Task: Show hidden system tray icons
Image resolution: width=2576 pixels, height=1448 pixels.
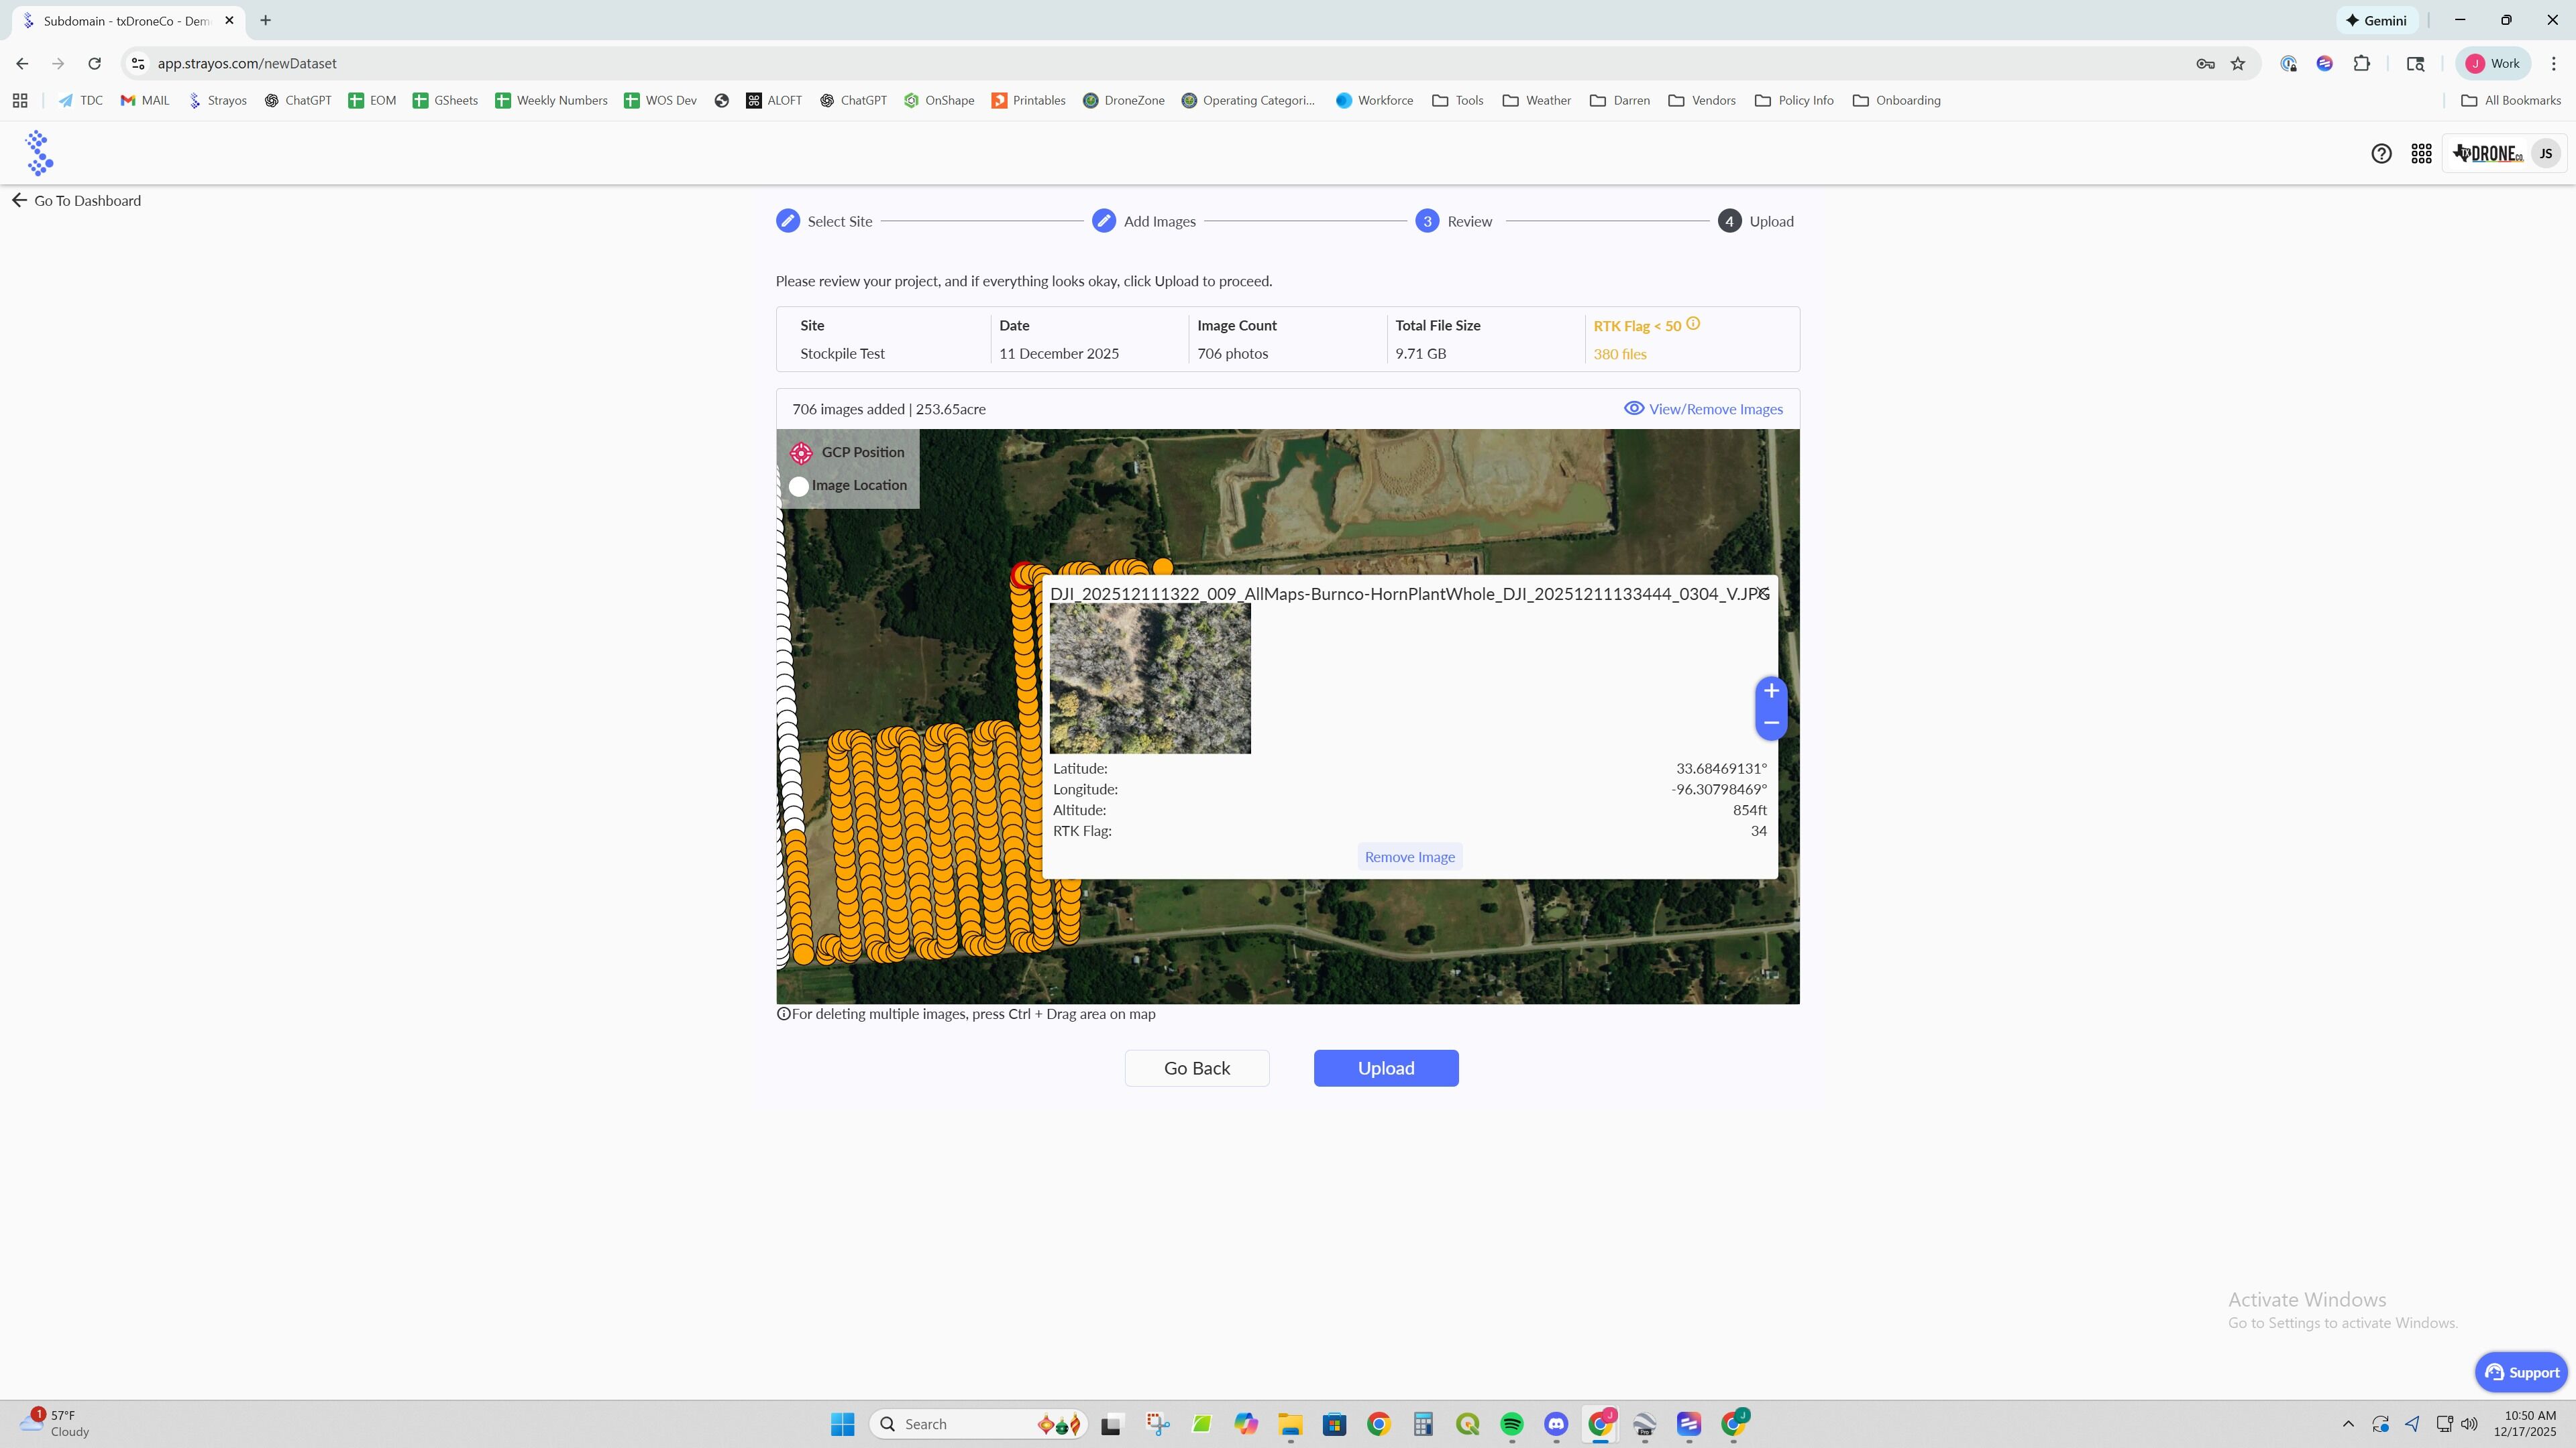Action: tap(2348, 1424)
